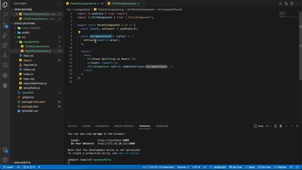The width and height of the screenshot is (302, 170).
Task: Open editor More Actions ellipsis
Action: point(297,3)
